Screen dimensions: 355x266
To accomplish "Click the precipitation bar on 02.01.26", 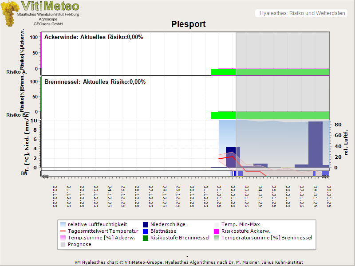I will 232,157.
